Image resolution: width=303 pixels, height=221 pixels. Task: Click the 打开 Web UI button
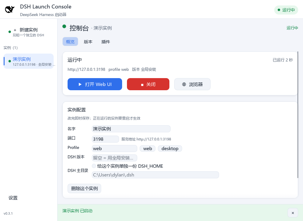click(x=95, y=84)
